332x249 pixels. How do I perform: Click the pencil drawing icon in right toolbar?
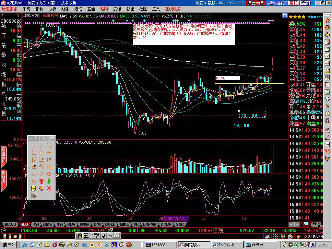[327, 137]
